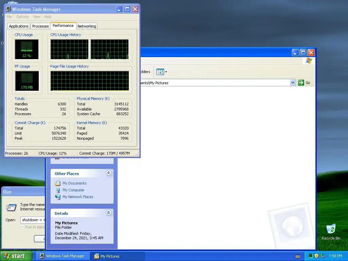Close the My Pictures window

click(x=311, y=53)
